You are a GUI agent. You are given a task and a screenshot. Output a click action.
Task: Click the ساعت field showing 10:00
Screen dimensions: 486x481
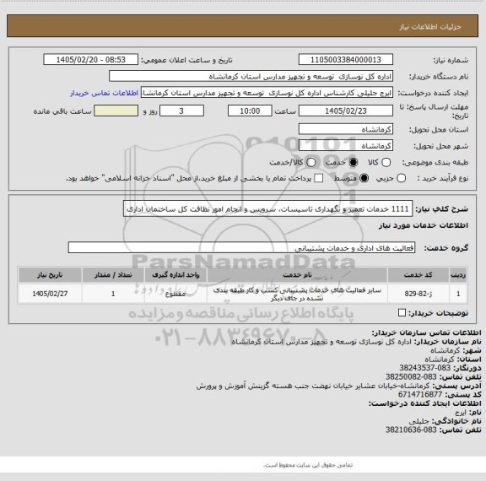(x=250, y=111)
